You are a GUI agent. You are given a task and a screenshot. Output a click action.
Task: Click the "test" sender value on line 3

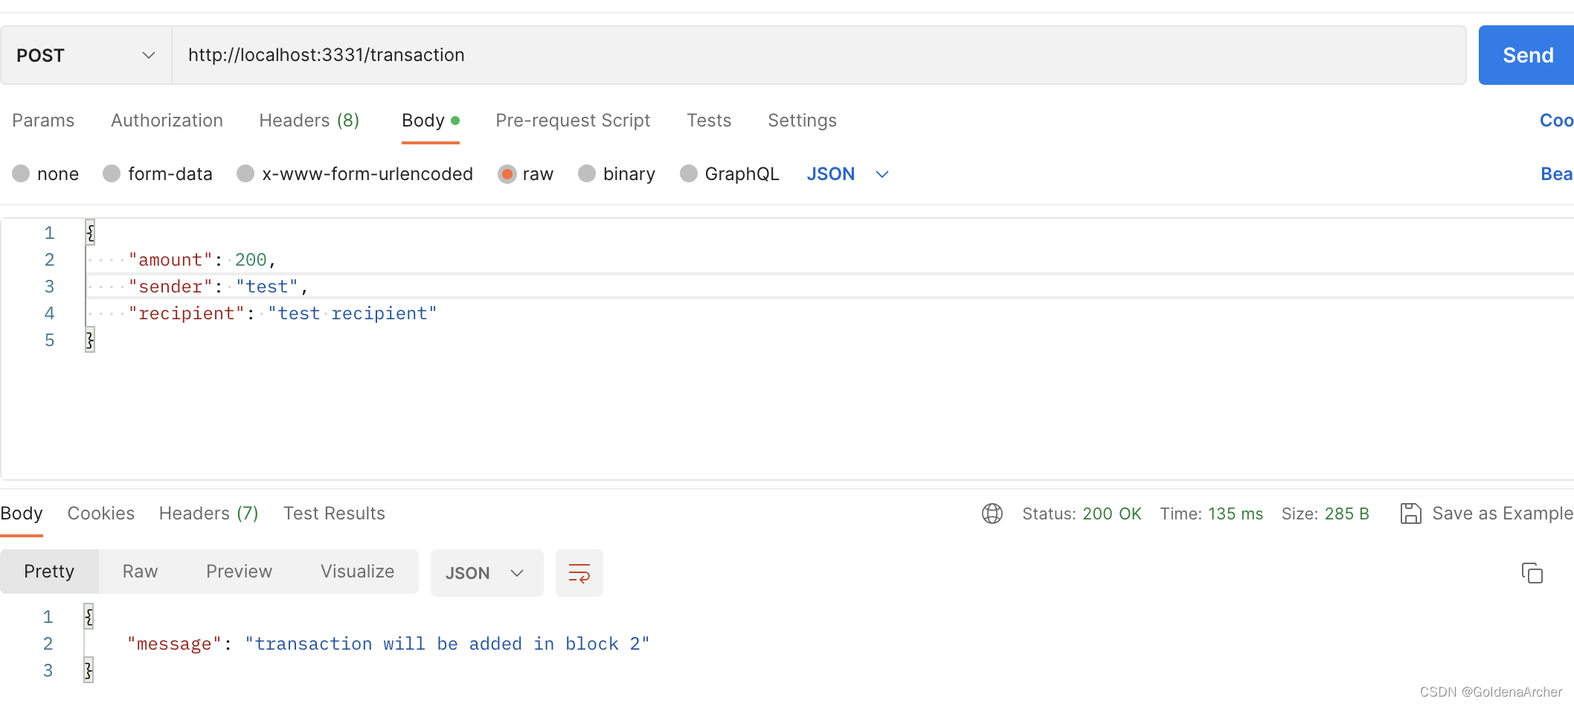[x=267, y=287]
